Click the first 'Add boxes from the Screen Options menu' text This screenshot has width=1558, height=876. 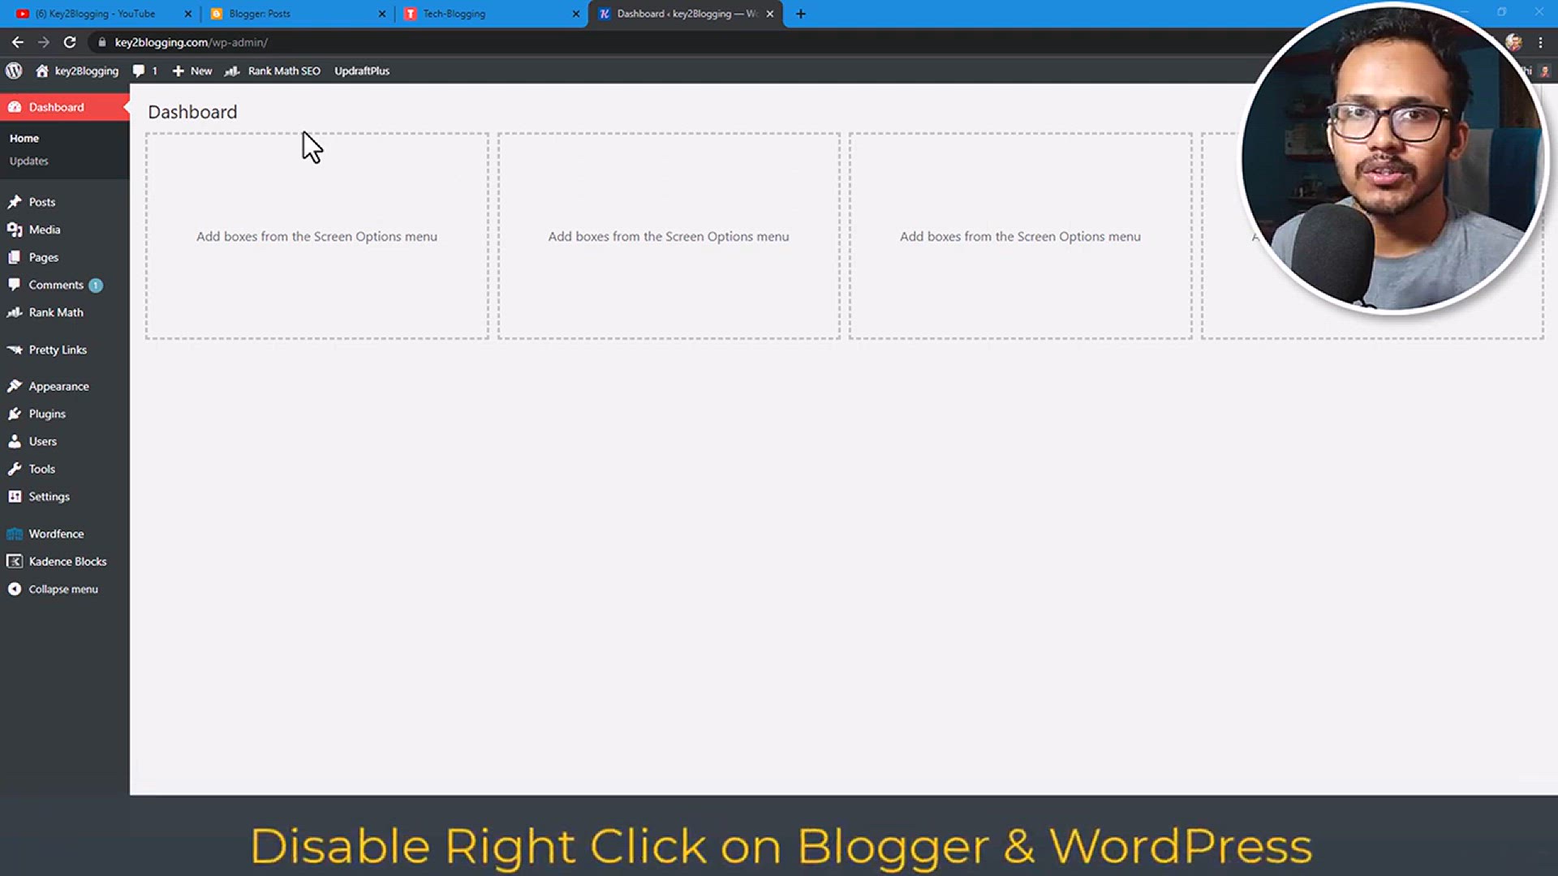[316, 236]
